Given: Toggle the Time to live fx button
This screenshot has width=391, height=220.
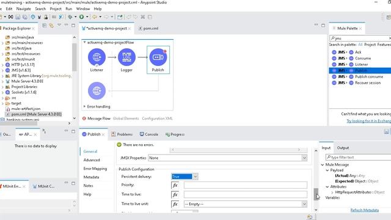Looking at the screenshot, I should (175, 194).
